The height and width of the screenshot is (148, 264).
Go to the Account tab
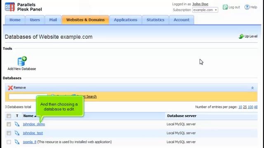pyautogui.click(x=181, y=20)
